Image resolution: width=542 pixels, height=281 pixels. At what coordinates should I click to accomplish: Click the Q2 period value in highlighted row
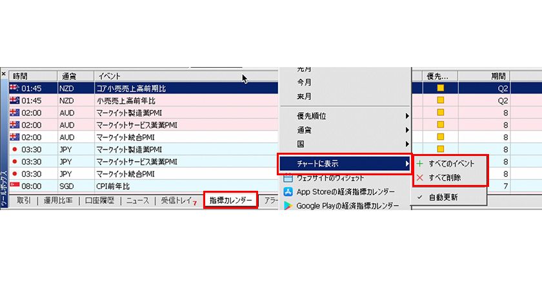coord(503,88)
